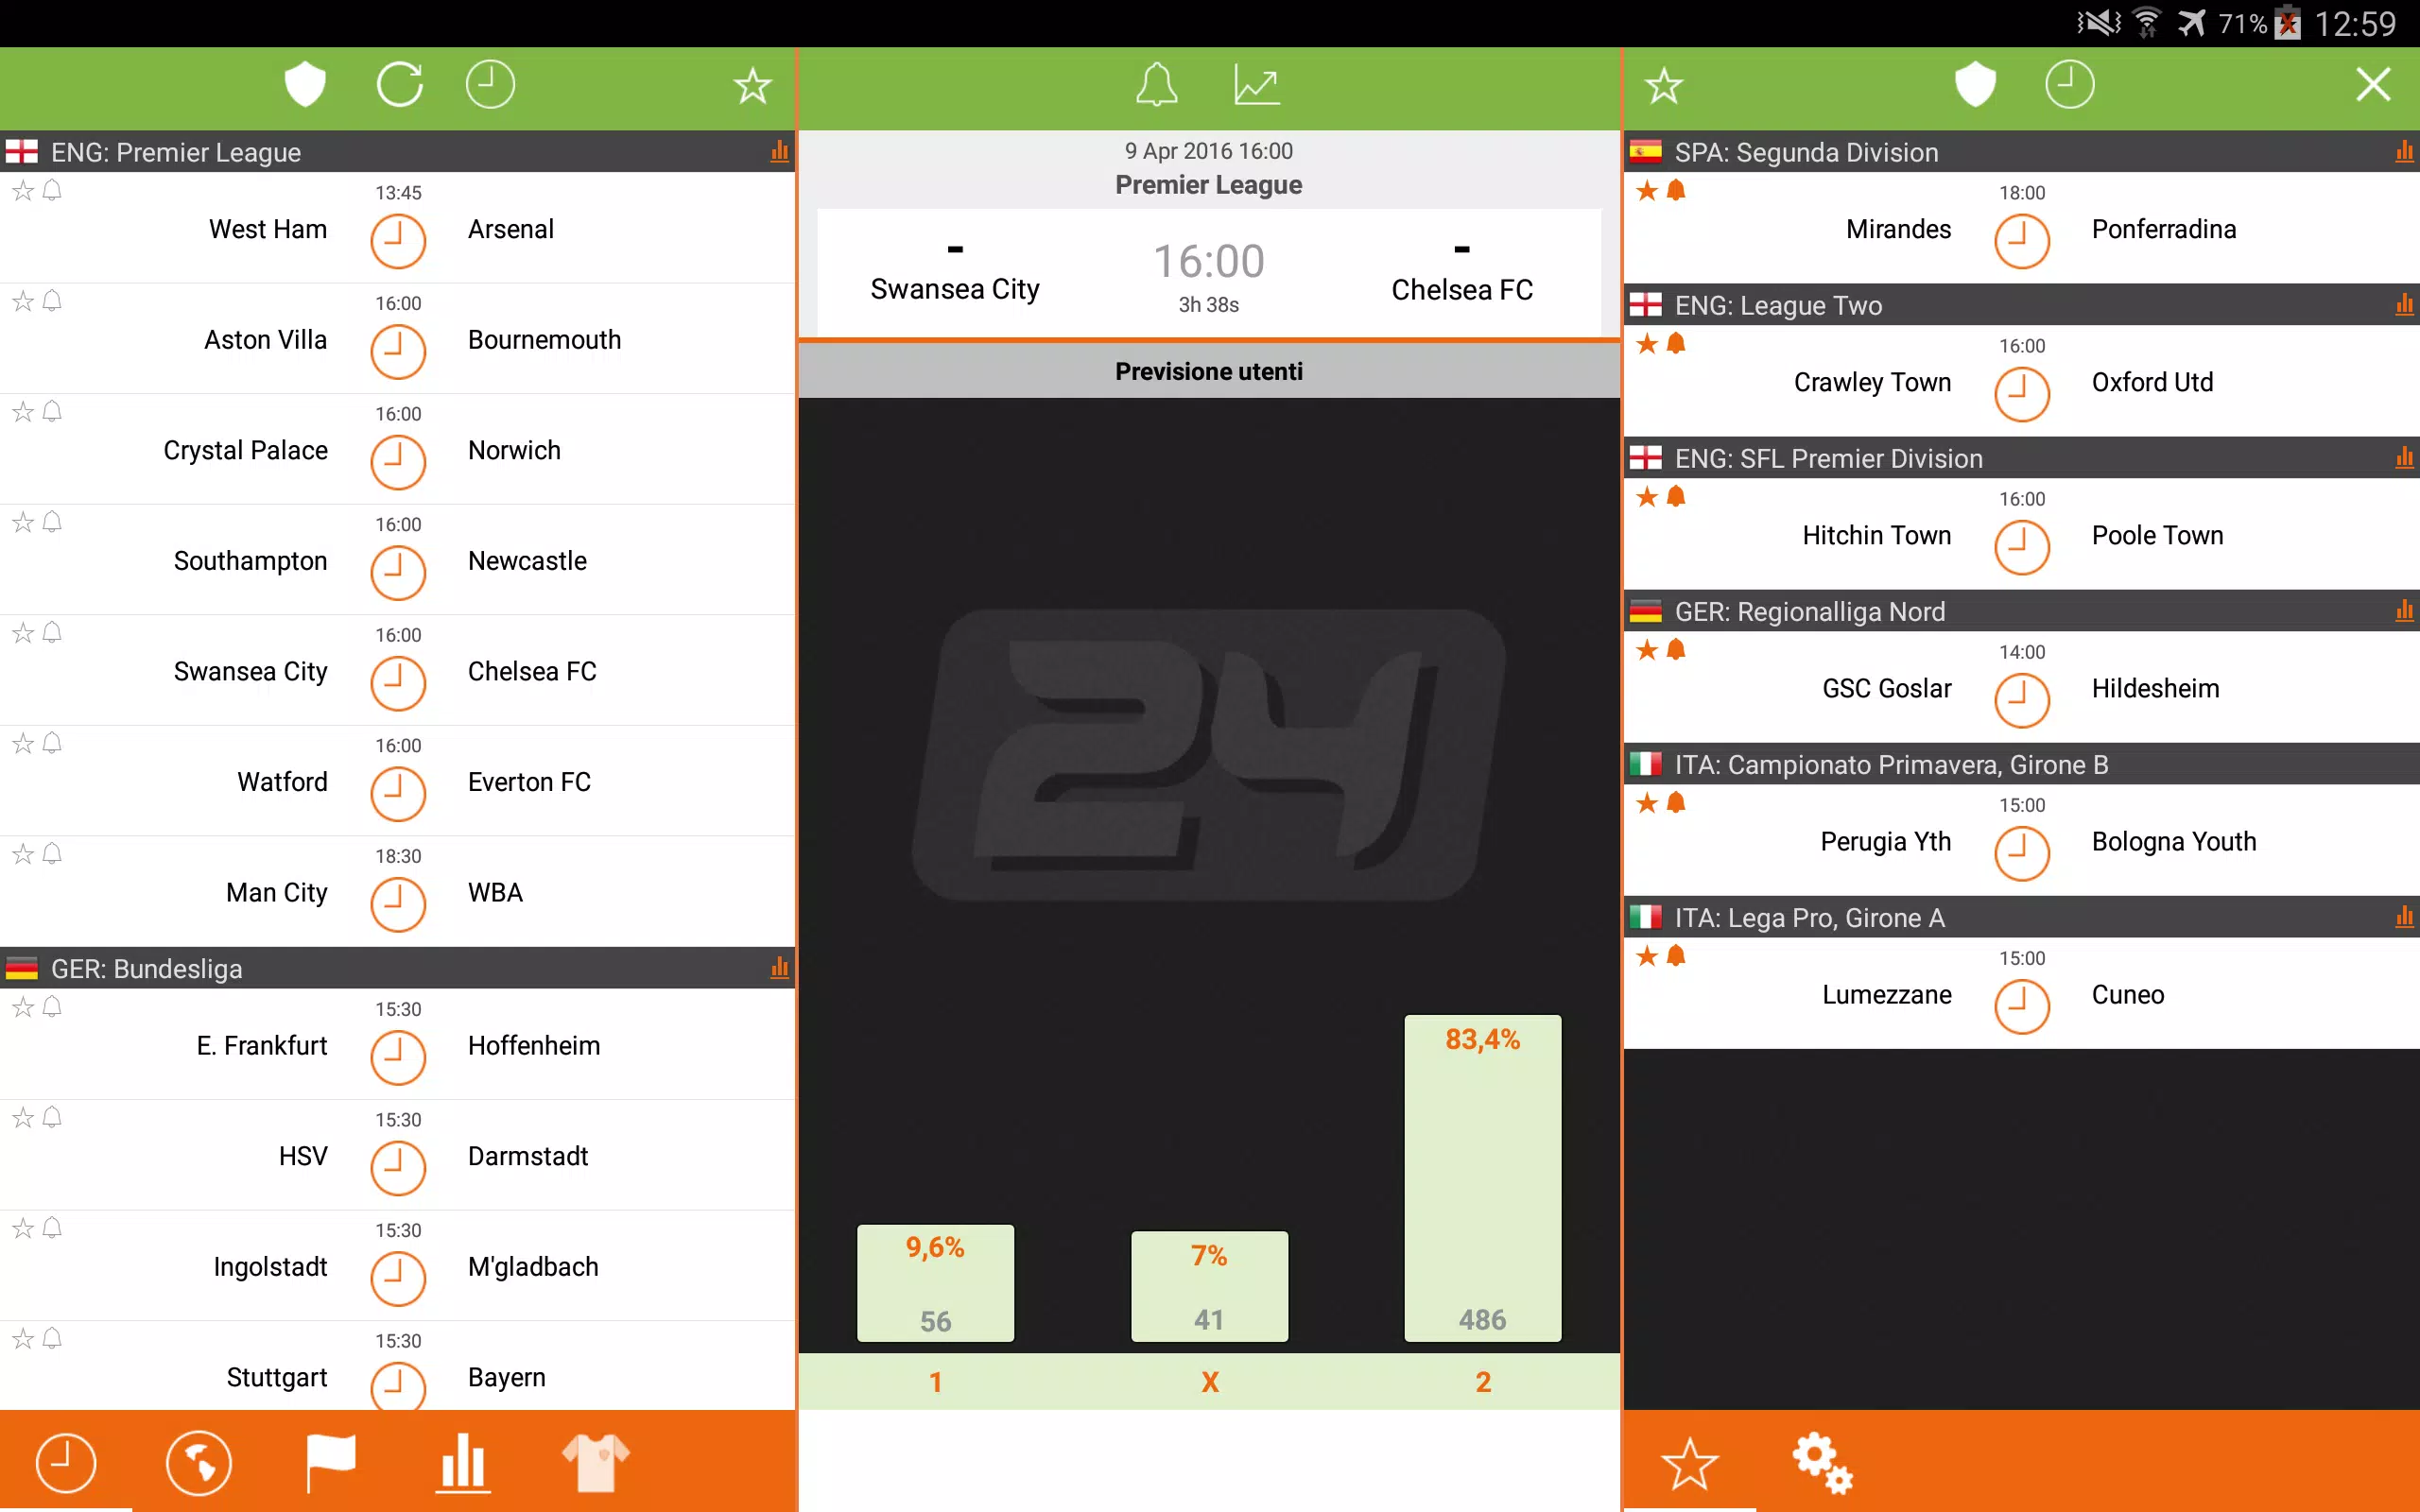Open the bar chart icon next to GER: Bundesliga
This screenshot has height=1512, width=2420.
point(781,971)
